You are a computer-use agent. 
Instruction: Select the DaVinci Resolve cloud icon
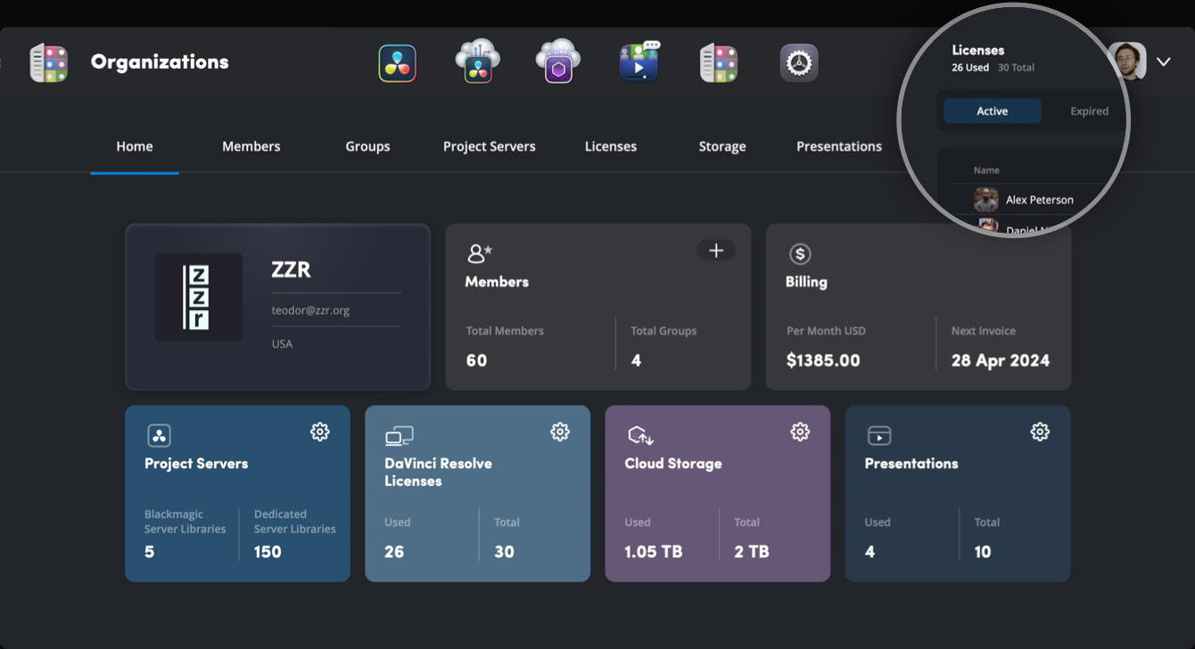click(477, 62)
